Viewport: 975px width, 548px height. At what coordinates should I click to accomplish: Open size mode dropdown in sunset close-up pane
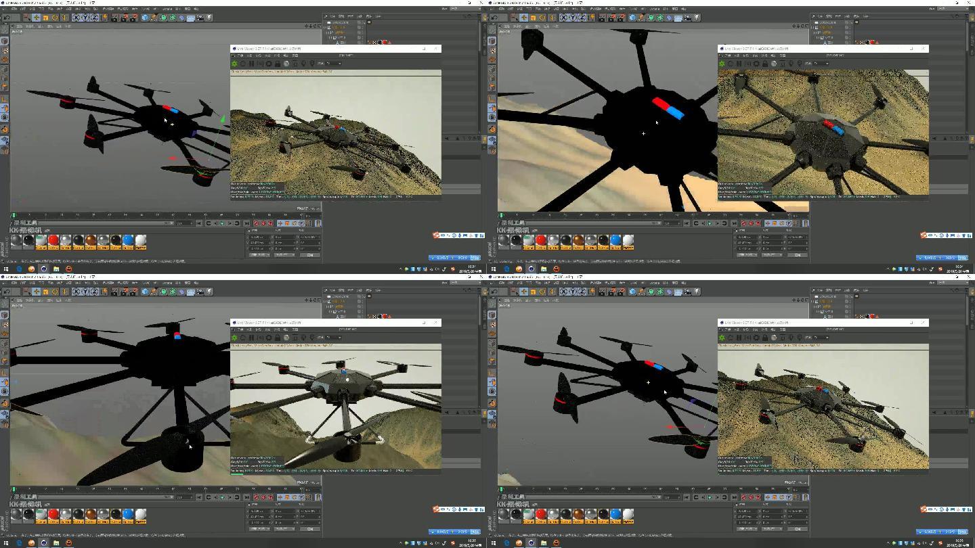click(x=773, y=255)
